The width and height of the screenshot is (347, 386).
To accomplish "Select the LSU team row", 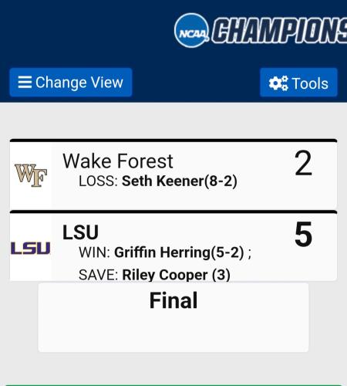I will 173,245.
